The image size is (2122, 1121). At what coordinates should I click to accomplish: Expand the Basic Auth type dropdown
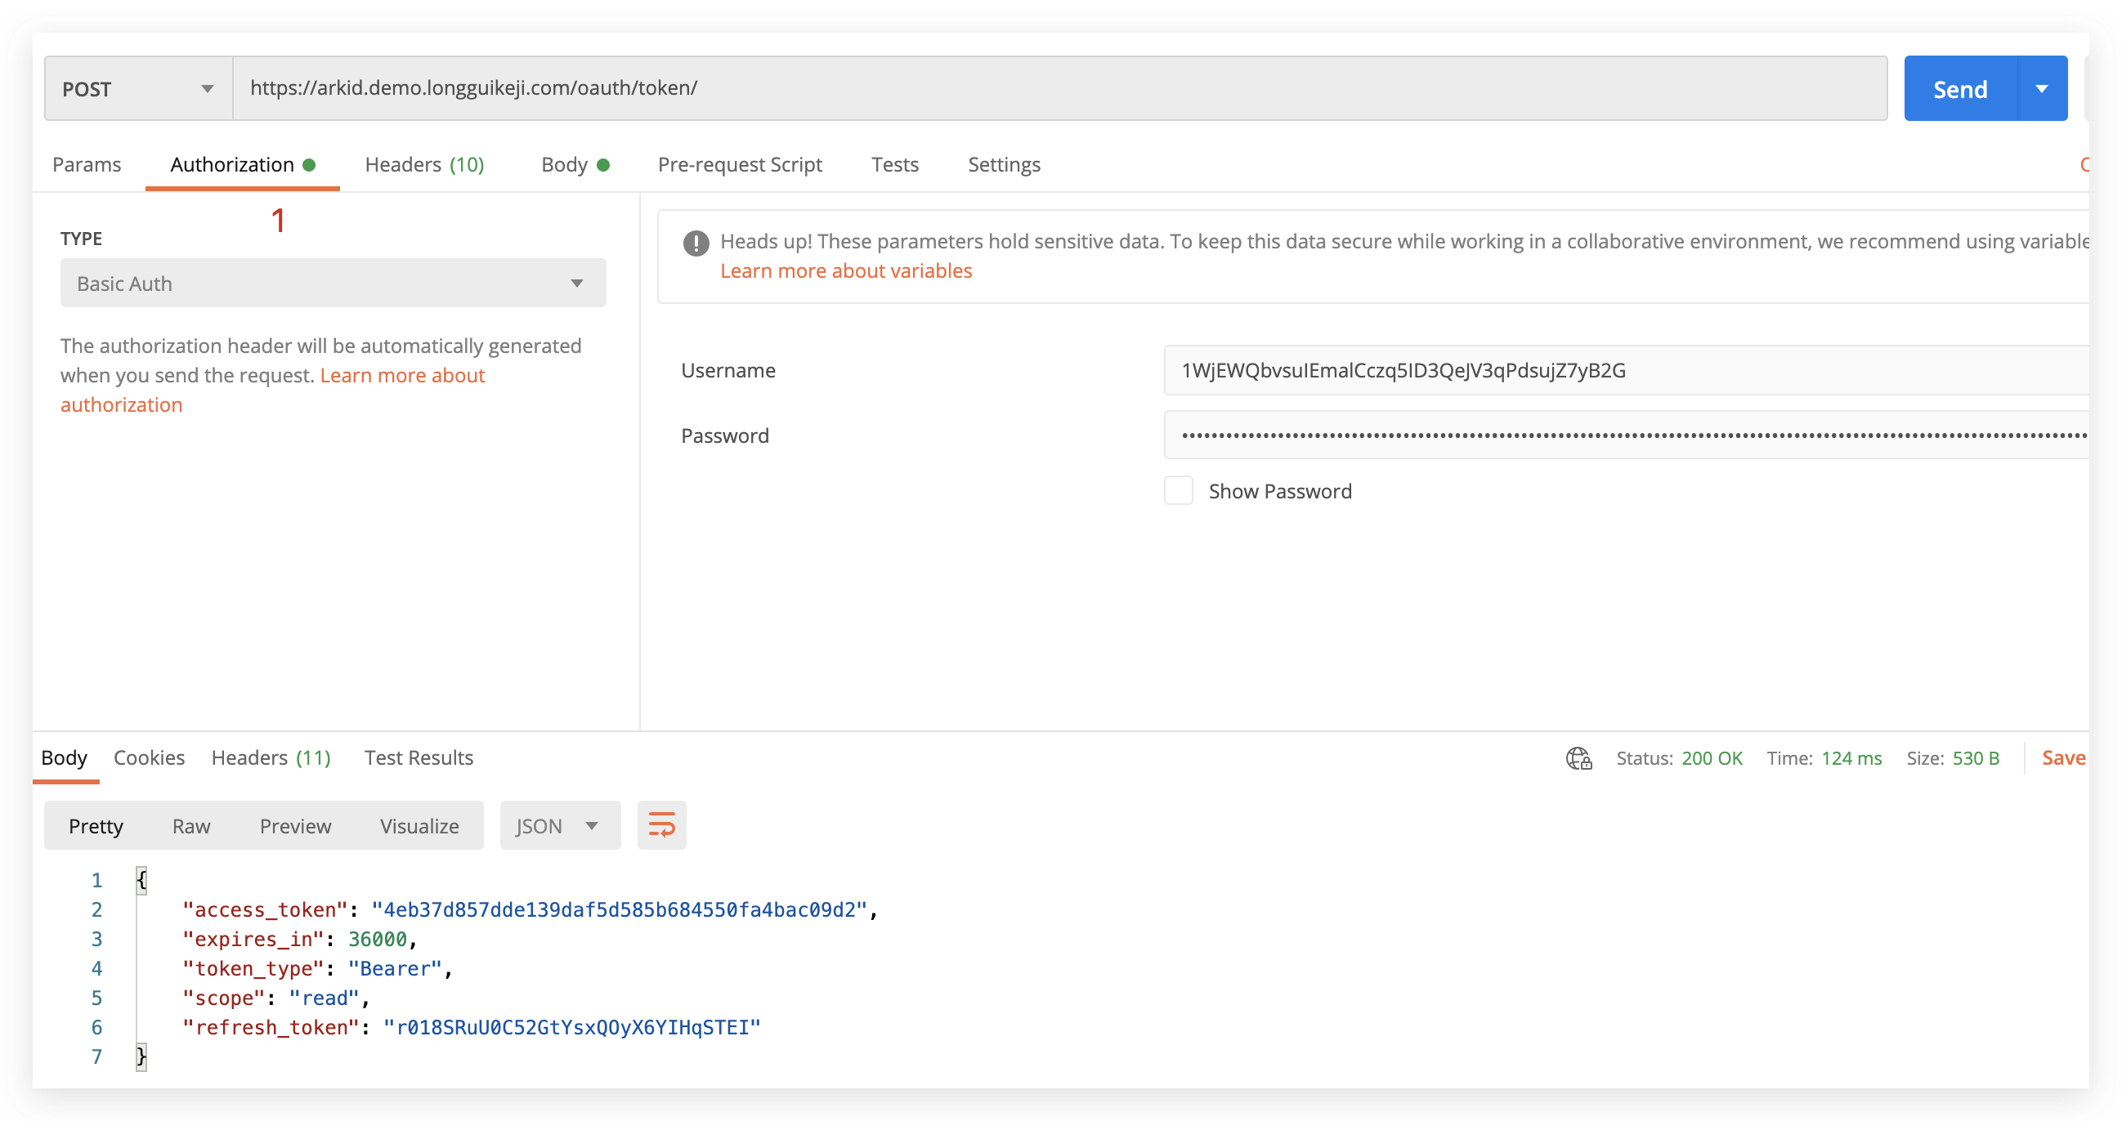(x=333, y=284)
